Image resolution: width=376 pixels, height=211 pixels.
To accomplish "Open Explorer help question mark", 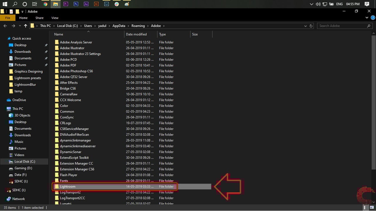I will (372, 18).
